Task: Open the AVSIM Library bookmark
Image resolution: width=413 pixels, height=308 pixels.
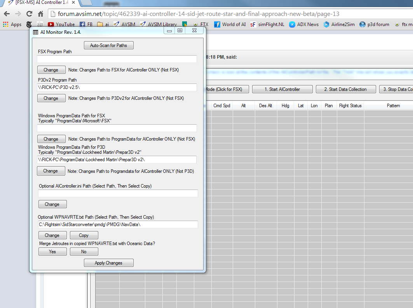Action: point(159,24)
